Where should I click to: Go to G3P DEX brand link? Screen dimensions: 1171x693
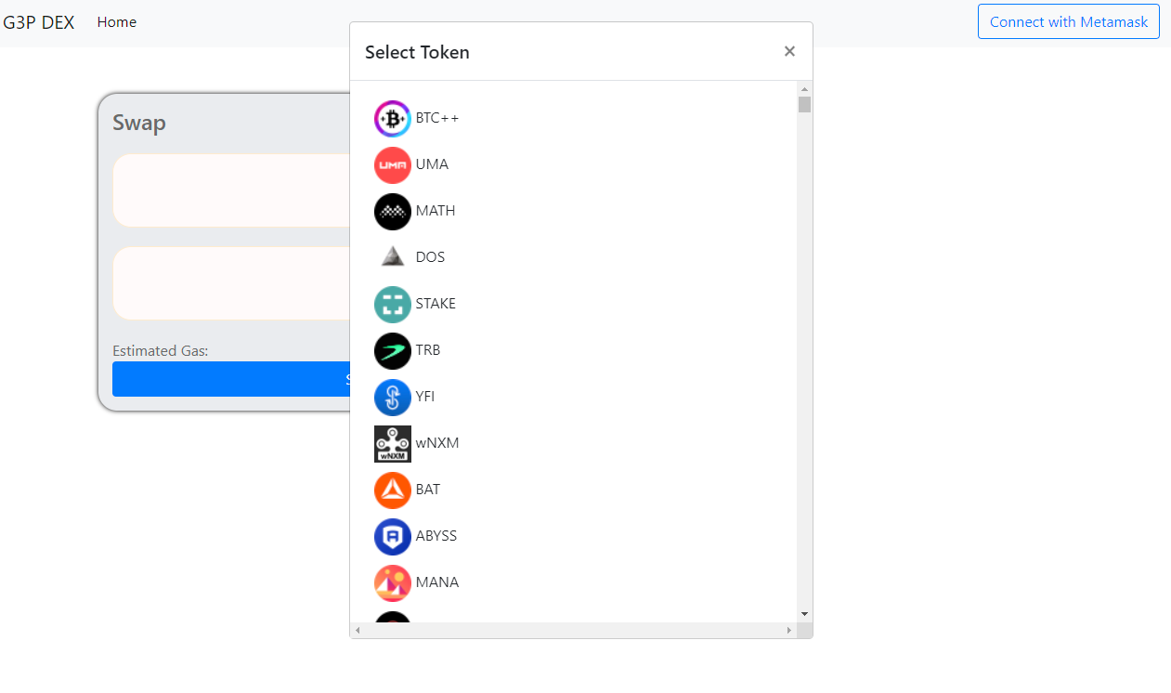(39, 22)
